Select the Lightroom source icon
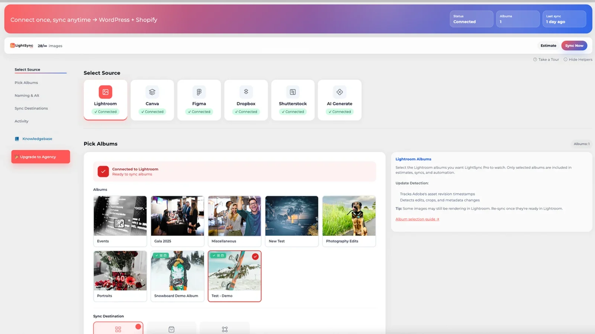This screenshot has height=334, width=595. tap(105, 92)
